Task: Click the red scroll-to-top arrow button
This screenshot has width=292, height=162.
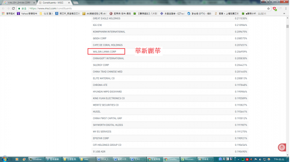Action: point(282,147)
